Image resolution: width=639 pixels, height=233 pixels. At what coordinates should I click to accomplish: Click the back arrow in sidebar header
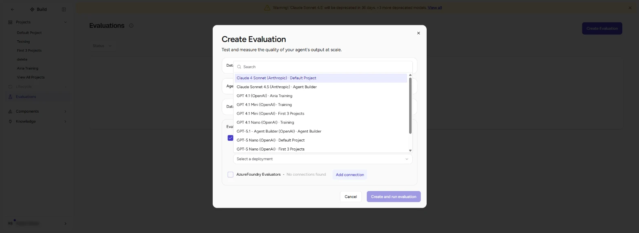[12, 9]
